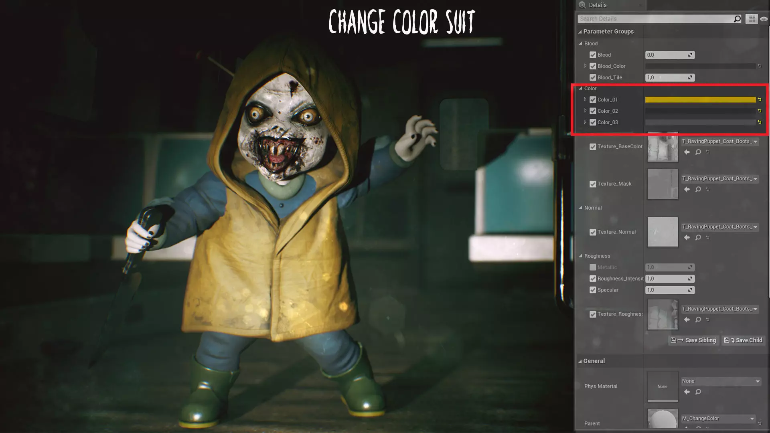
Task: Collapse the Blood group
Action: pyautogui.click(x=580, y=43)
